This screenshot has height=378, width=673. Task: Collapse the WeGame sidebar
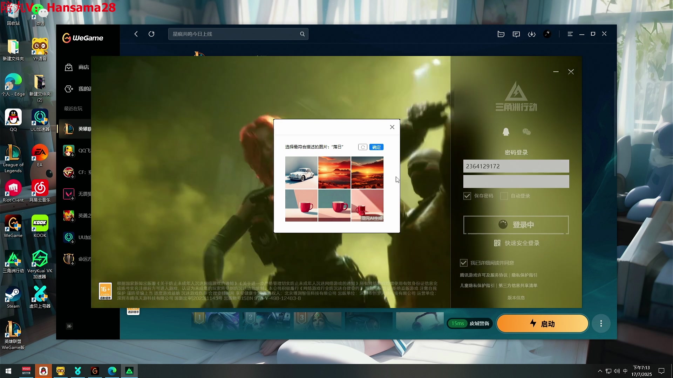(69, 326)
